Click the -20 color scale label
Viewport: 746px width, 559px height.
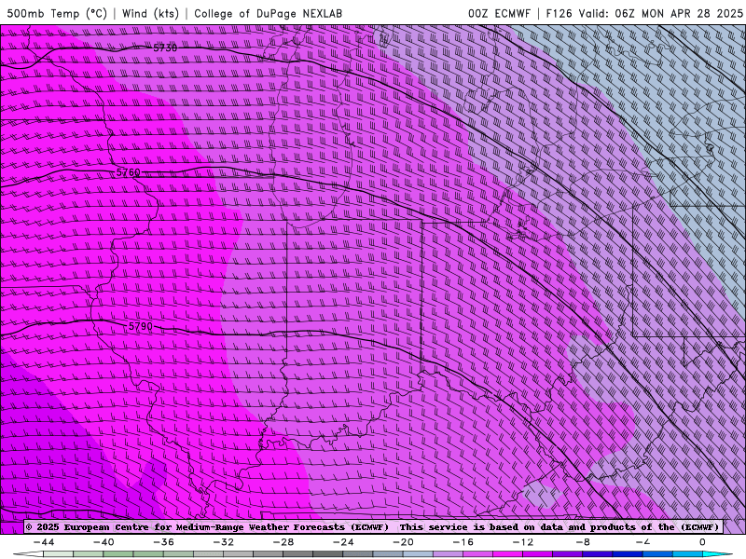(403, 542)
